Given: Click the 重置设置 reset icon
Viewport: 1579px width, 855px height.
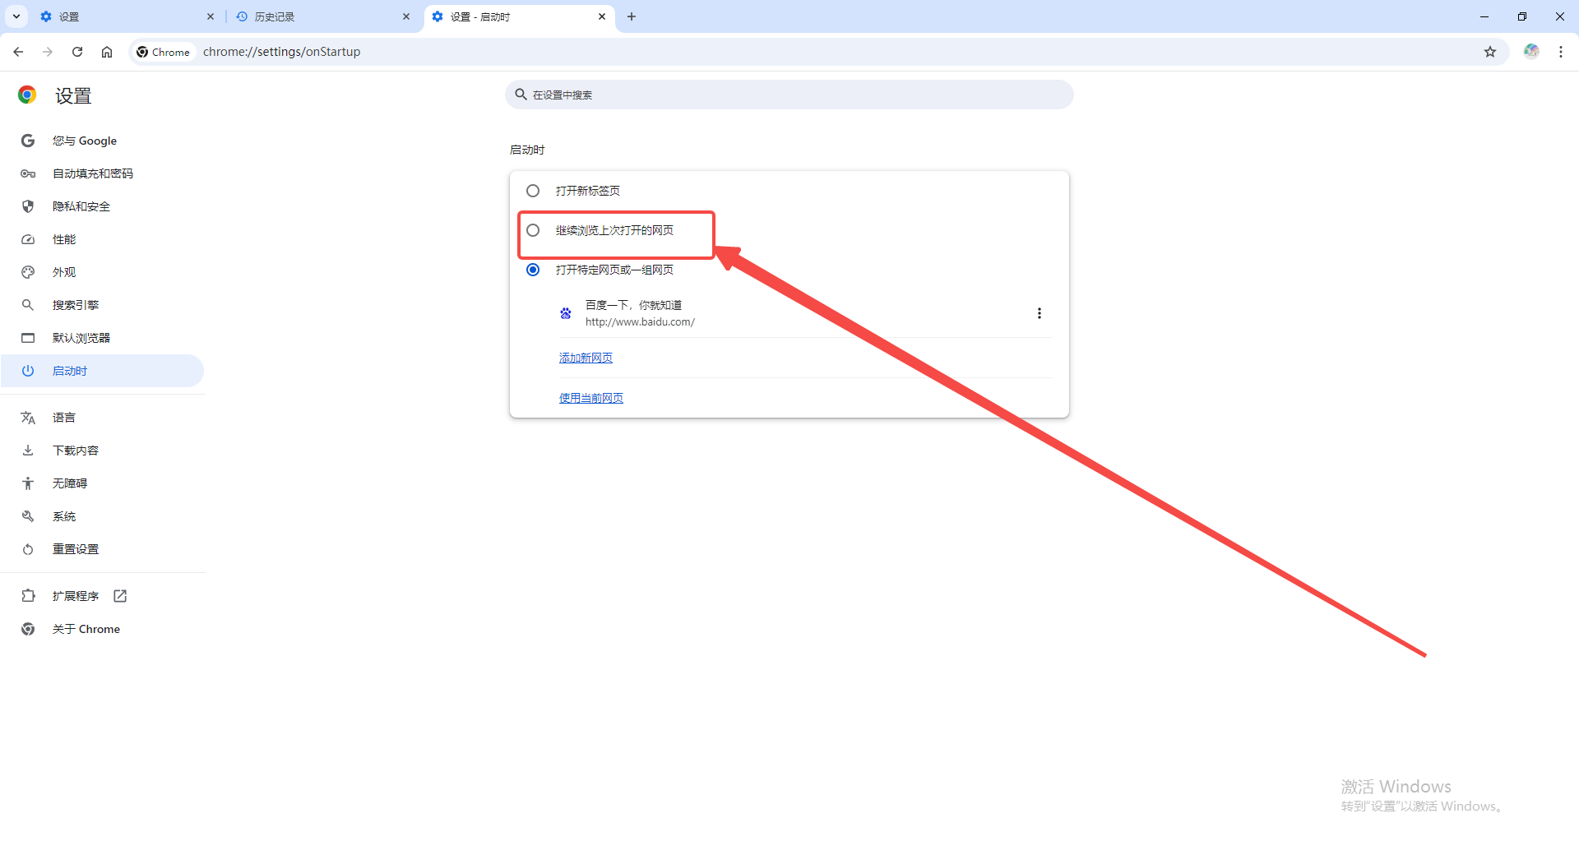Looking at the screenshot, I should 28,549.
